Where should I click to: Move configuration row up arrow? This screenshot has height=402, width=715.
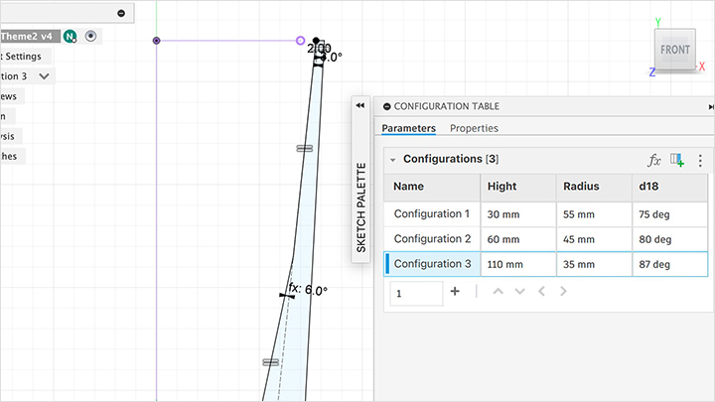(498, 291)
